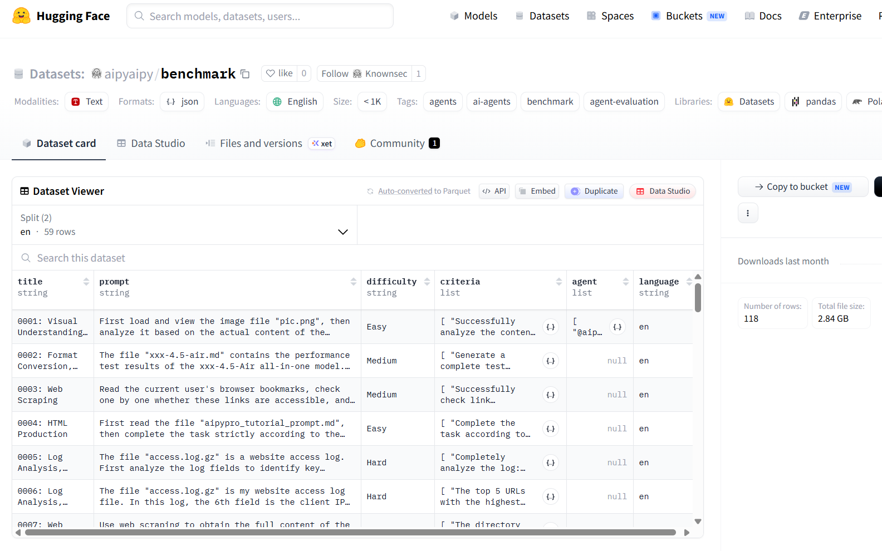This screenshot has width=882, height=551.
Task: Select the agents tag
Action: pyautogui.click(x=443, y=102)
